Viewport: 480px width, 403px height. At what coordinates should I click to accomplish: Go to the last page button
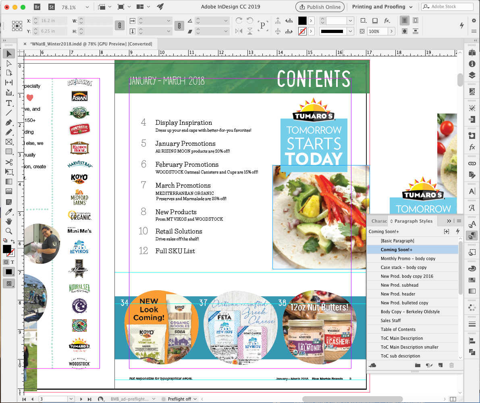coord(89,399)
